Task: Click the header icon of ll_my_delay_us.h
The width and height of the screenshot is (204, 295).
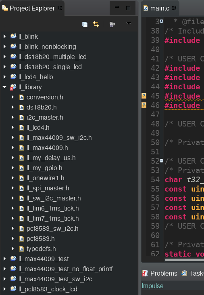Action: [21, 158]
